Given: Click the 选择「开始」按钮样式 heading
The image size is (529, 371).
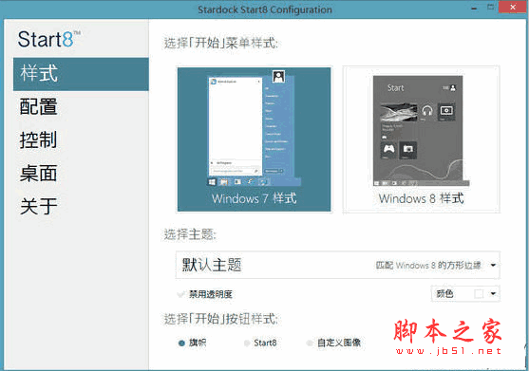Looking at the screenshot, I should [221, 319].
